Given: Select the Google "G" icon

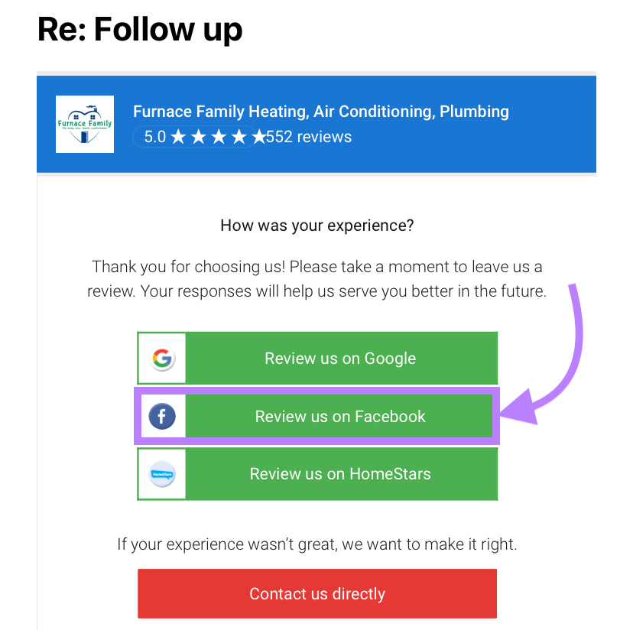Looking at the screenshot, I should [x=161, y=358].
